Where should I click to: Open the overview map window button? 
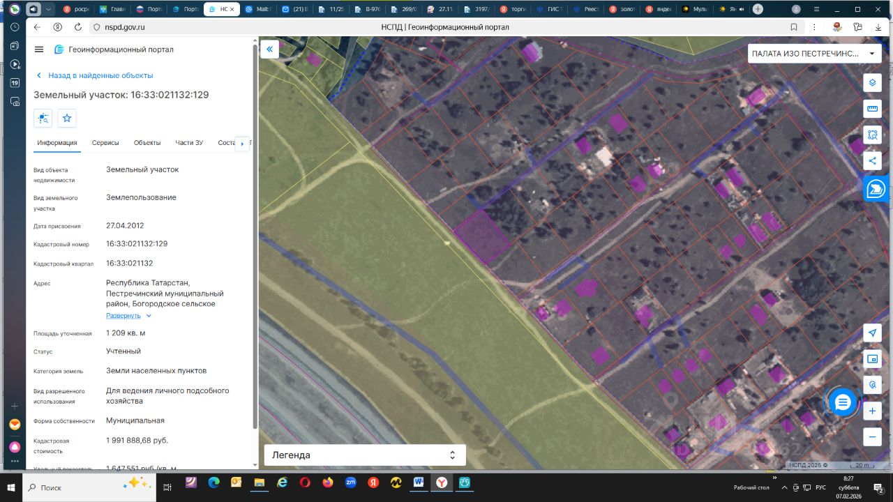click(x=872, y=359)
